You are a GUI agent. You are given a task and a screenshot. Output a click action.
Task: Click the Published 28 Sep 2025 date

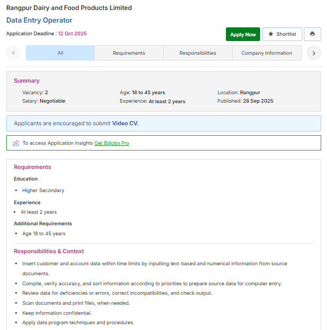(245, 101)
